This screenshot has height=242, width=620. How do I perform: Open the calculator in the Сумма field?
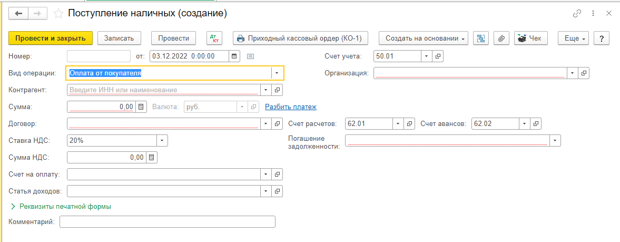pyautogui.click(x=141, y=107)
